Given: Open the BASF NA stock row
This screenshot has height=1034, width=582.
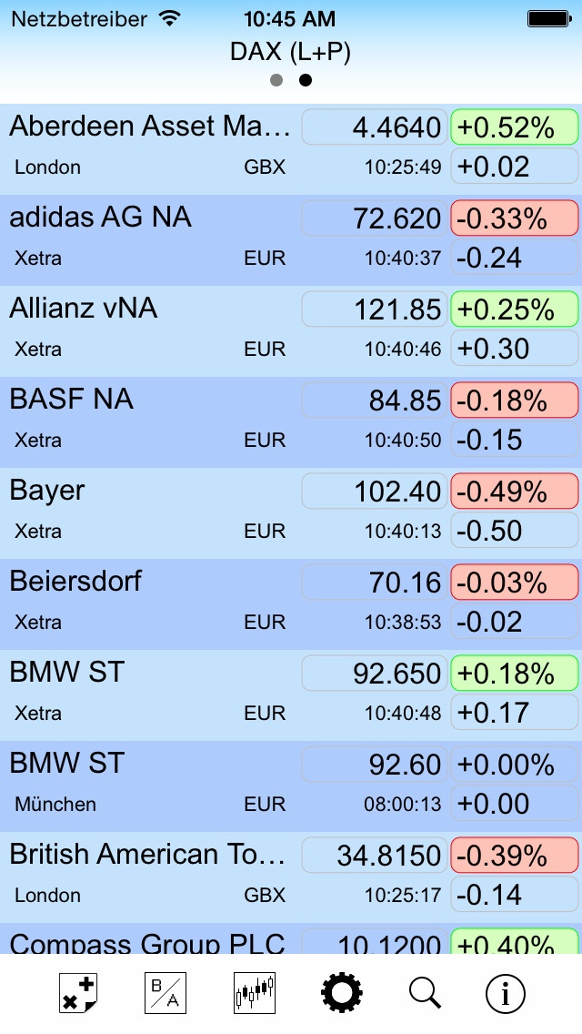Looking at the screenshot, I should click(x=291, y=422).
